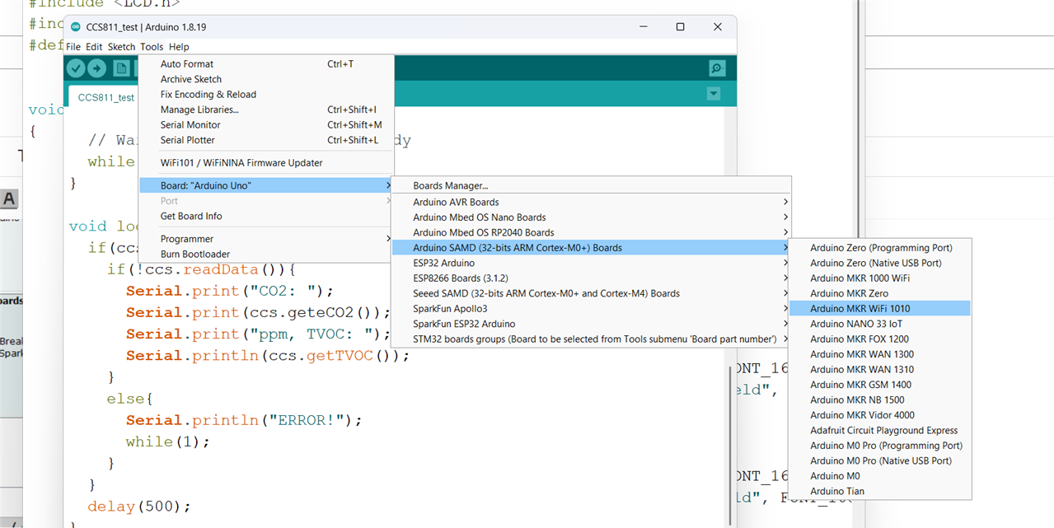Open Boards Manager...

591,186
